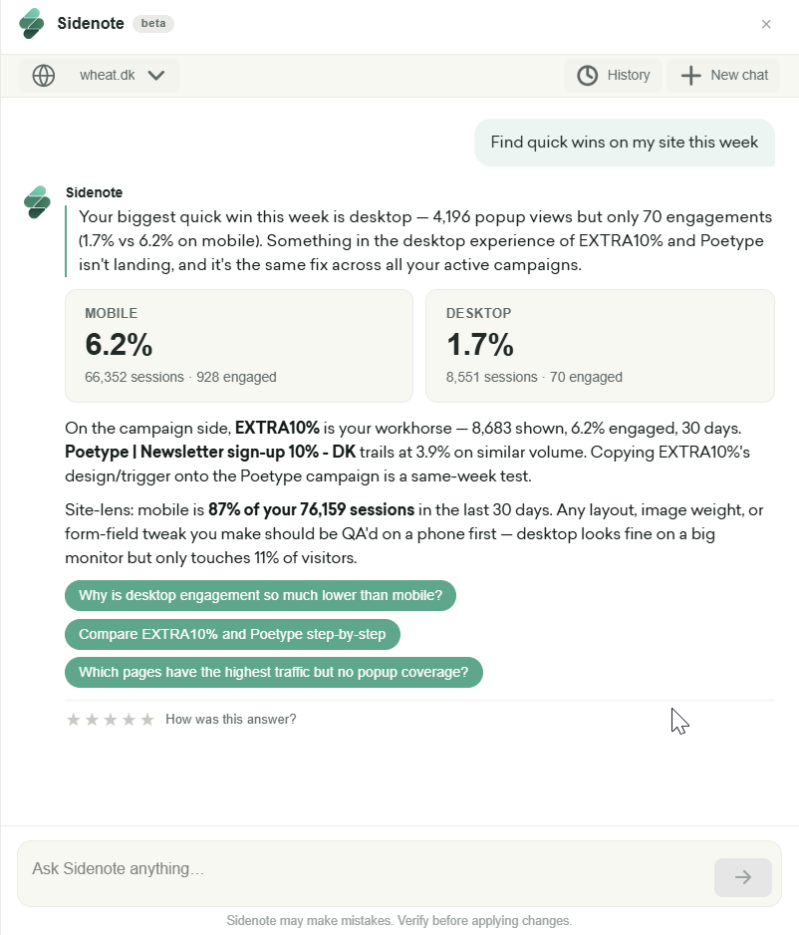Click the beta badge next to Sidenote
799x935 pixels.
153,23
